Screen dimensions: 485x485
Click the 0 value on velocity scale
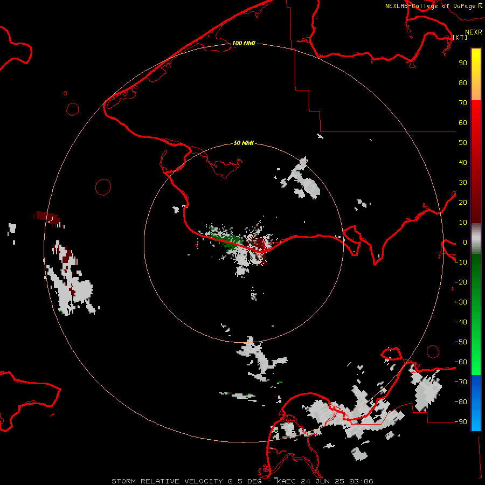pyautogui.click(x=465, y=242)
